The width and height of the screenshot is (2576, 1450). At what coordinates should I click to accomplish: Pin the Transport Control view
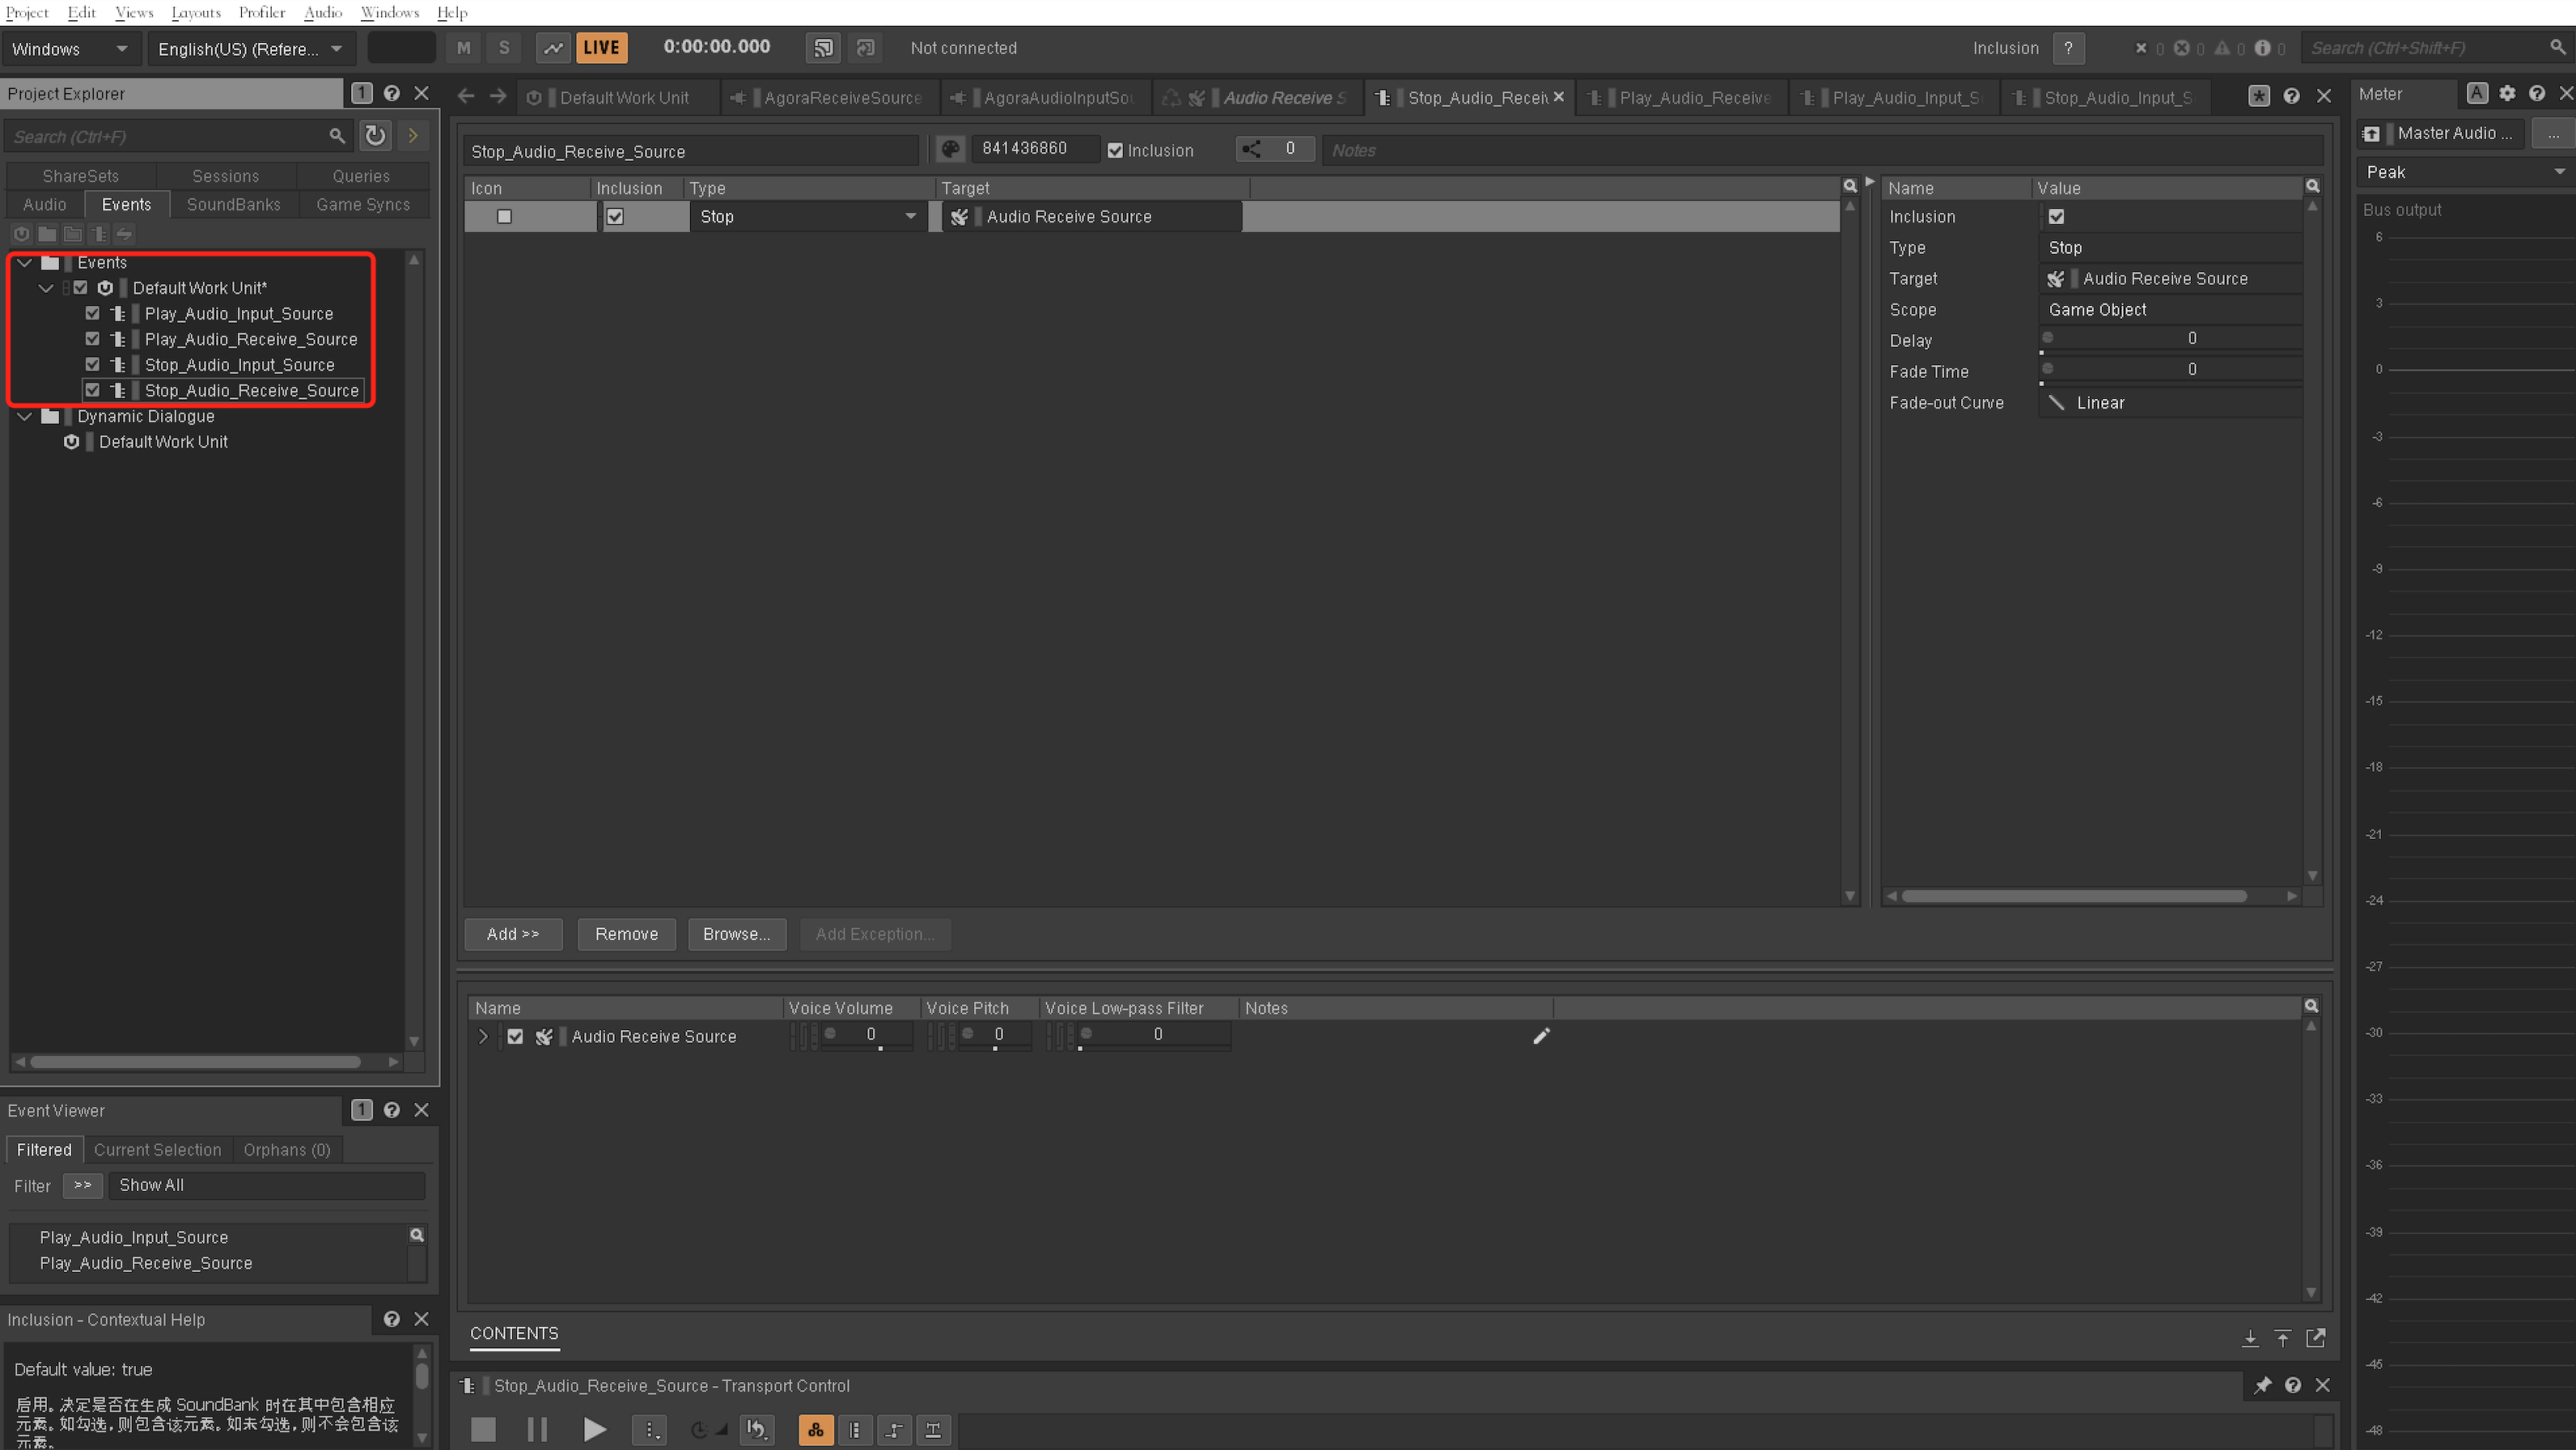pyautogui.click(x=2263, y=1385)
